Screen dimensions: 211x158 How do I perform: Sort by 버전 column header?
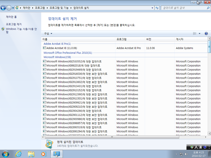pyautogui.click(x=160, y=39)
